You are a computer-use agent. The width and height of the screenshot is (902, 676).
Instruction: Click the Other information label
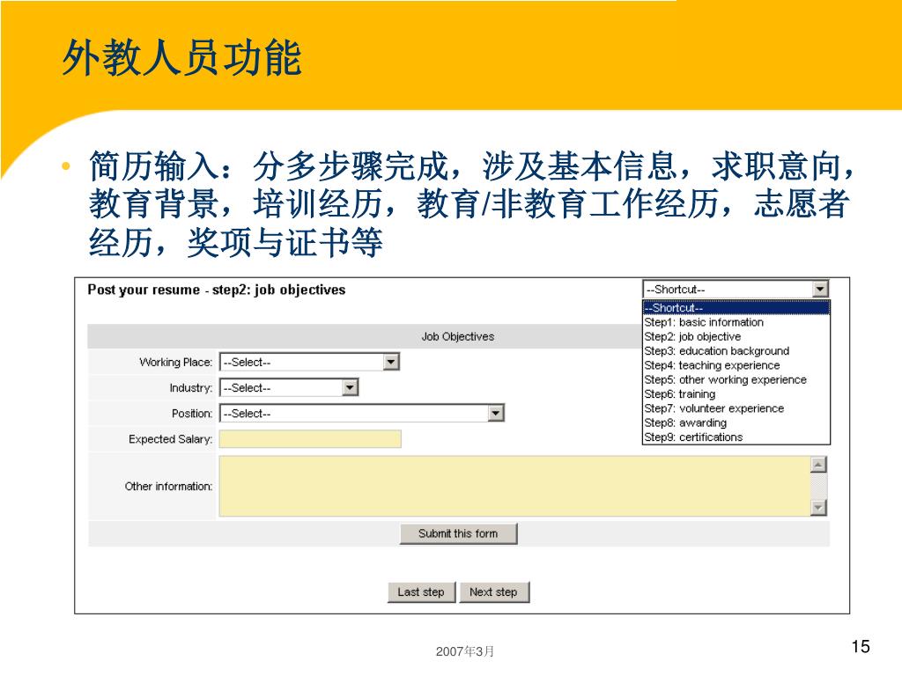tap(168, 486)
